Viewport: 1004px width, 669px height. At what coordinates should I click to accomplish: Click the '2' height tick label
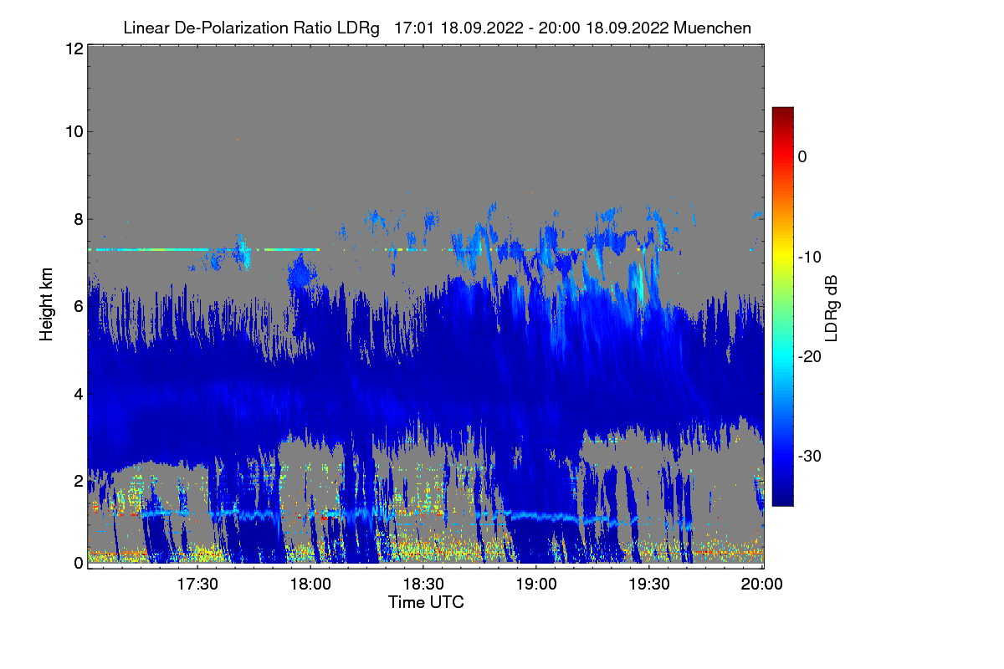[x=77, y=481]
